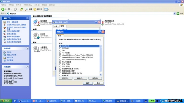Confirm with the OK (確定) button
This screenshot has height=103, width=184.
pos(88,83)
